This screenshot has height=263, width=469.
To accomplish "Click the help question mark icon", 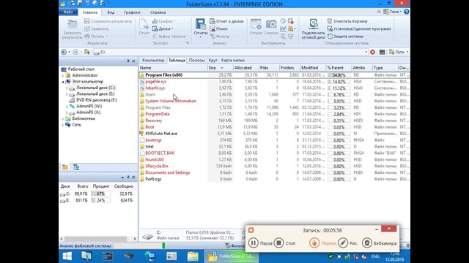I will pos(406,12).
